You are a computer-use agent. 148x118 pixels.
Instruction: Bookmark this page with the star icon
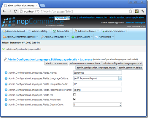pos(131,11)
